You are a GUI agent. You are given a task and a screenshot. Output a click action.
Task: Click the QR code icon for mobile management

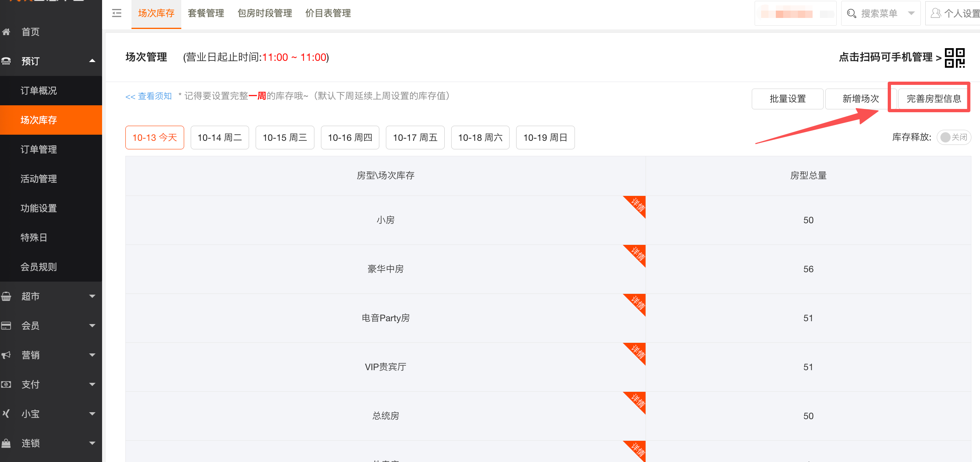[955, 58]
